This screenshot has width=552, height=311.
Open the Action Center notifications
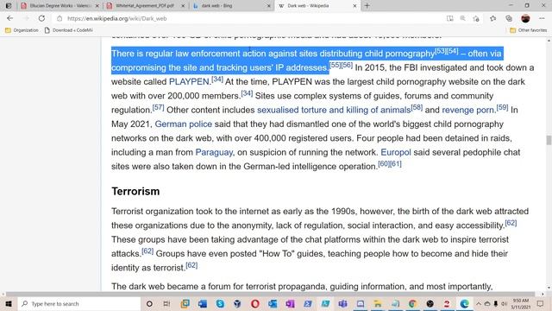click(541, 303)
